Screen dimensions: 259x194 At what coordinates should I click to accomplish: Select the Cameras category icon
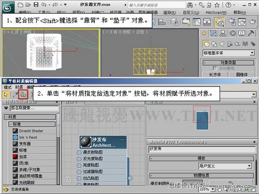(229, 44)
